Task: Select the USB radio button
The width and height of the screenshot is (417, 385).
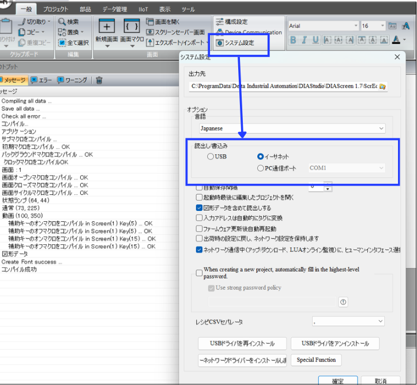Action: (211, 156)
